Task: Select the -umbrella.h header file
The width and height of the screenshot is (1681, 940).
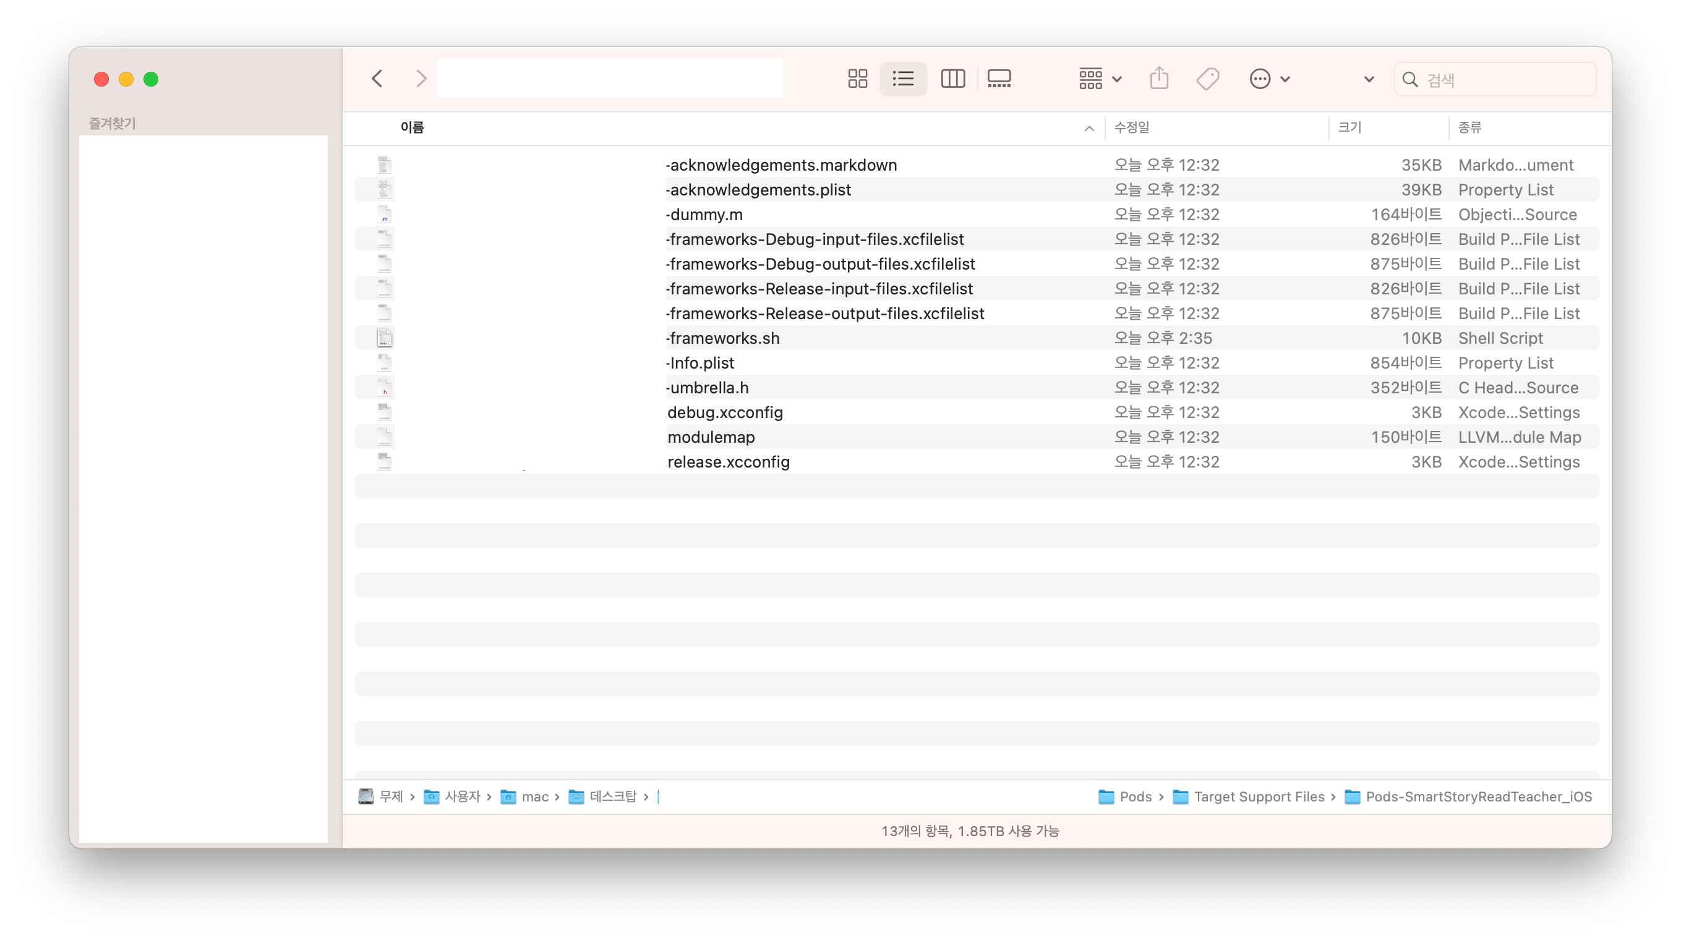Action: tap(708, 388)
